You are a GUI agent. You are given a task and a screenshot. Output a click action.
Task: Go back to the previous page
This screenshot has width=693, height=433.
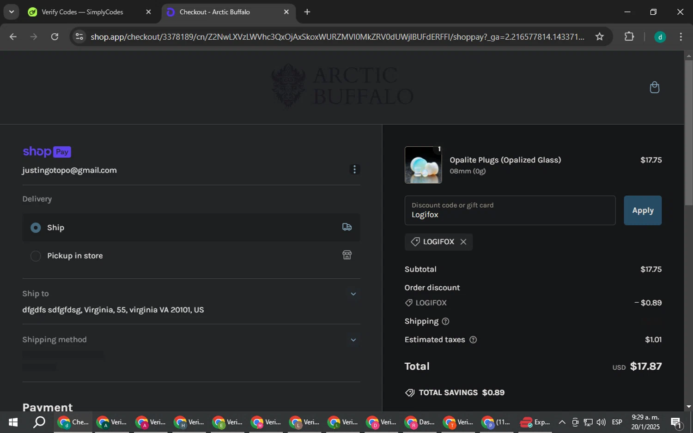13,36
